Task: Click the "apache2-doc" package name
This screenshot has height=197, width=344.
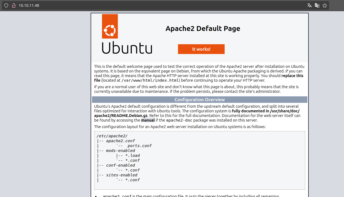Action: tap(179, 120)
